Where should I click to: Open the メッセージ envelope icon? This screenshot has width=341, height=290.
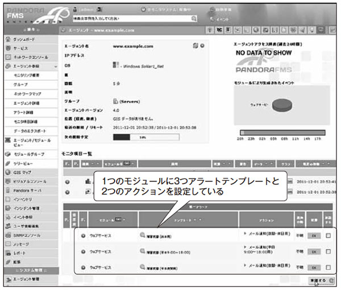[8, 244]
